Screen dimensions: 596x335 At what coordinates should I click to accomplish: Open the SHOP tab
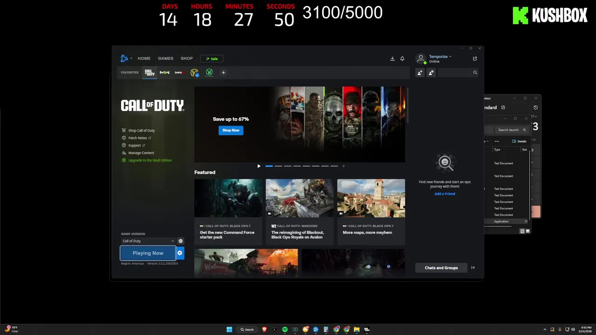point(187,59)
